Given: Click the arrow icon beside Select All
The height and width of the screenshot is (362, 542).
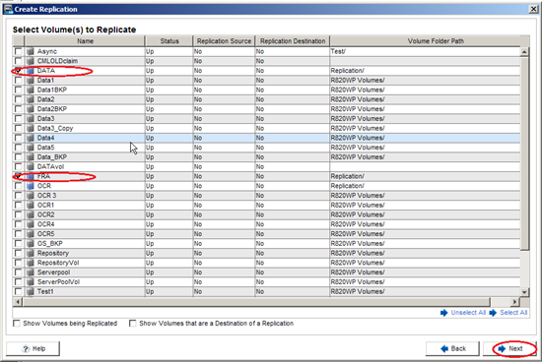Looking at the screenshot, I should [493, 313].
